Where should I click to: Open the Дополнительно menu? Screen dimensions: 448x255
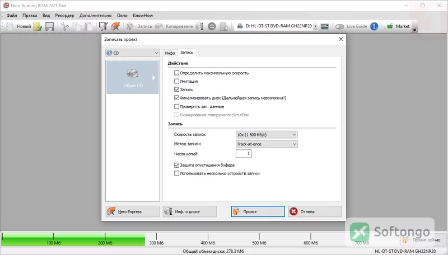click(95, 16)
